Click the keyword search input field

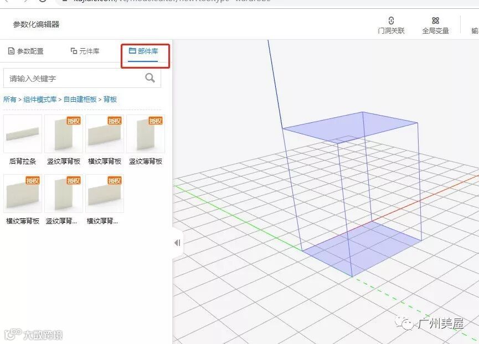(x=82, y=79)
